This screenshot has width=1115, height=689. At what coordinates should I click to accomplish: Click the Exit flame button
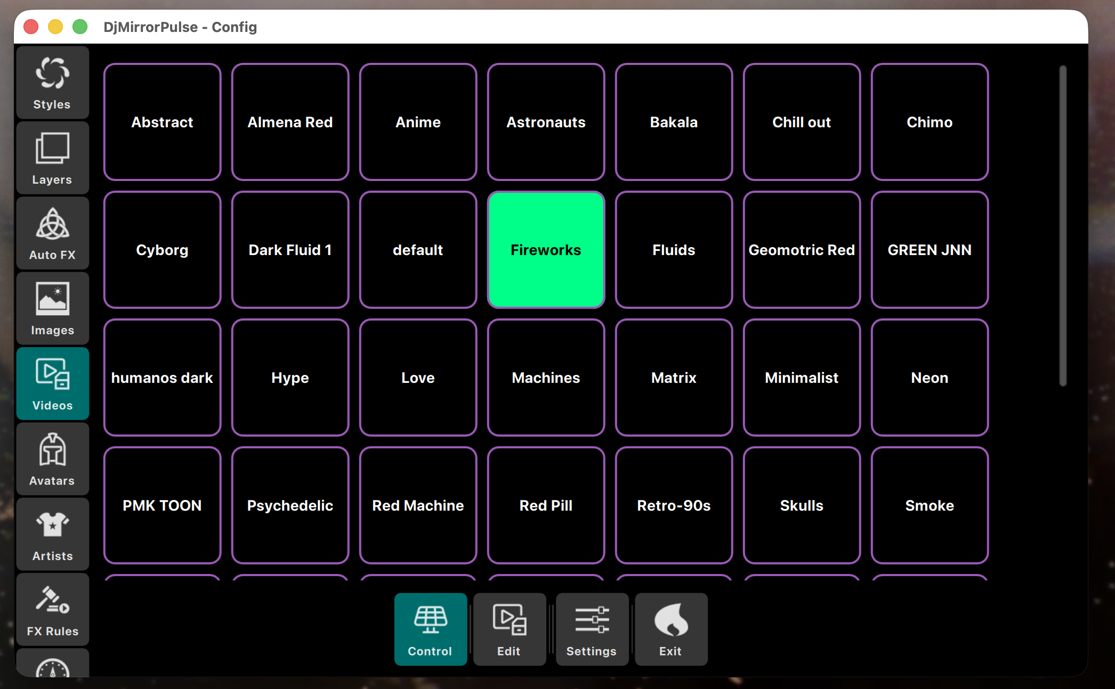pyautogui.click(x=671, y=629)
